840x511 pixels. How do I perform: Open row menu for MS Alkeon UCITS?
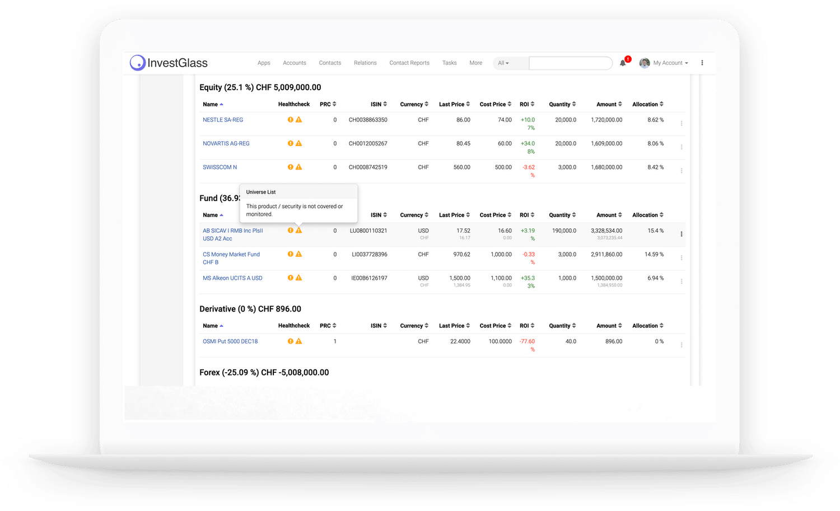click(682, 282)
